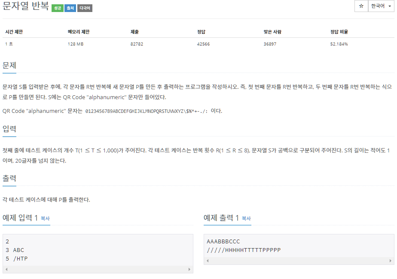
Task: Click inside the example input code box
Action: [x=98, y=250]
